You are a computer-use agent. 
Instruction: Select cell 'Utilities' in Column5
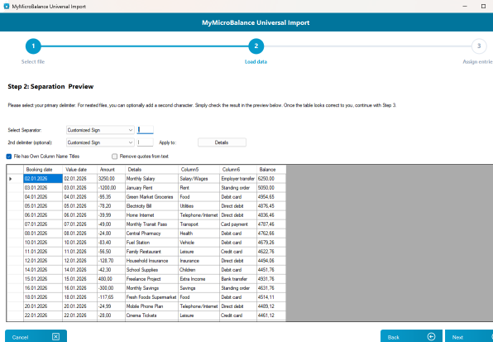[x=199, y=206]
